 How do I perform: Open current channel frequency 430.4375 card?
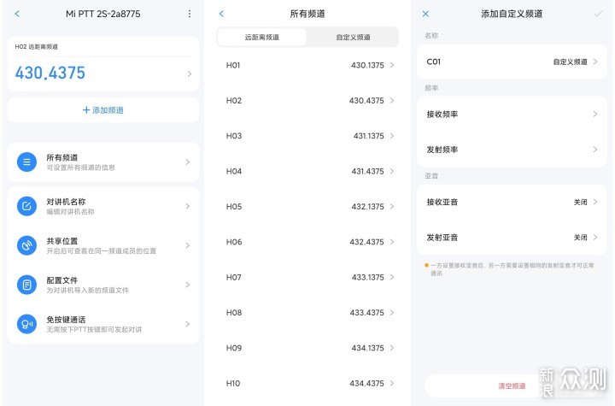[103, 64]
